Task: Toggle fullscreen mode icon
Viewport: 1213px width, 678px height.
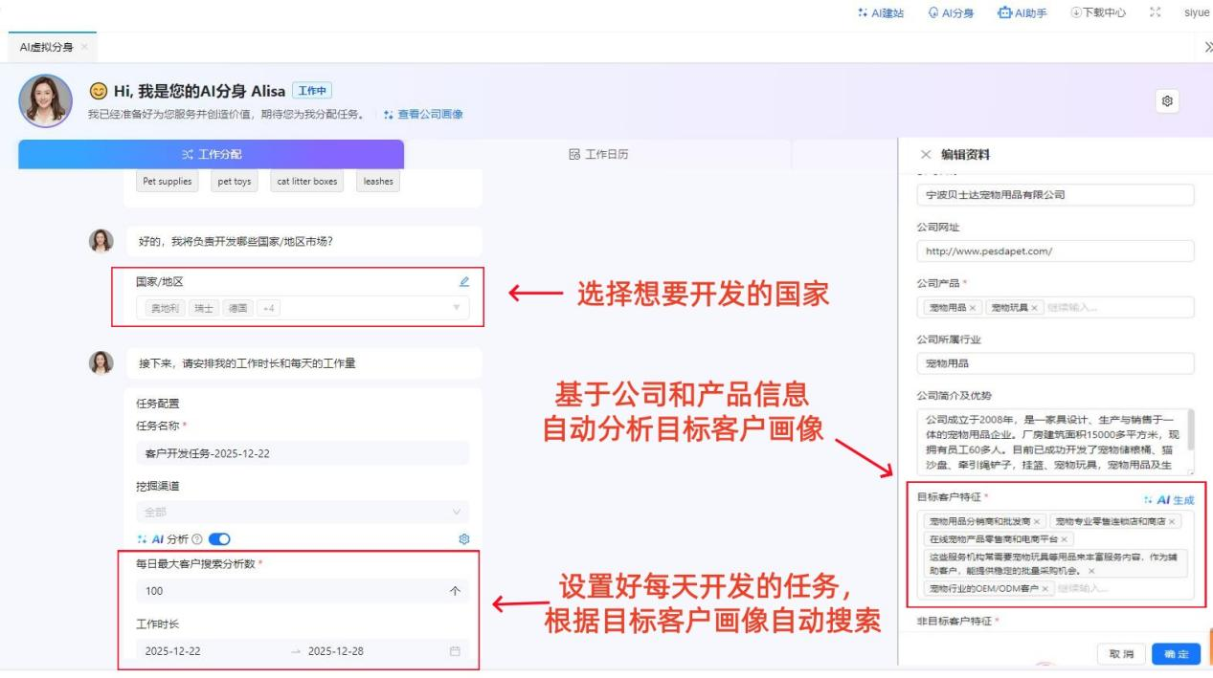Action: coord(1154,13)
